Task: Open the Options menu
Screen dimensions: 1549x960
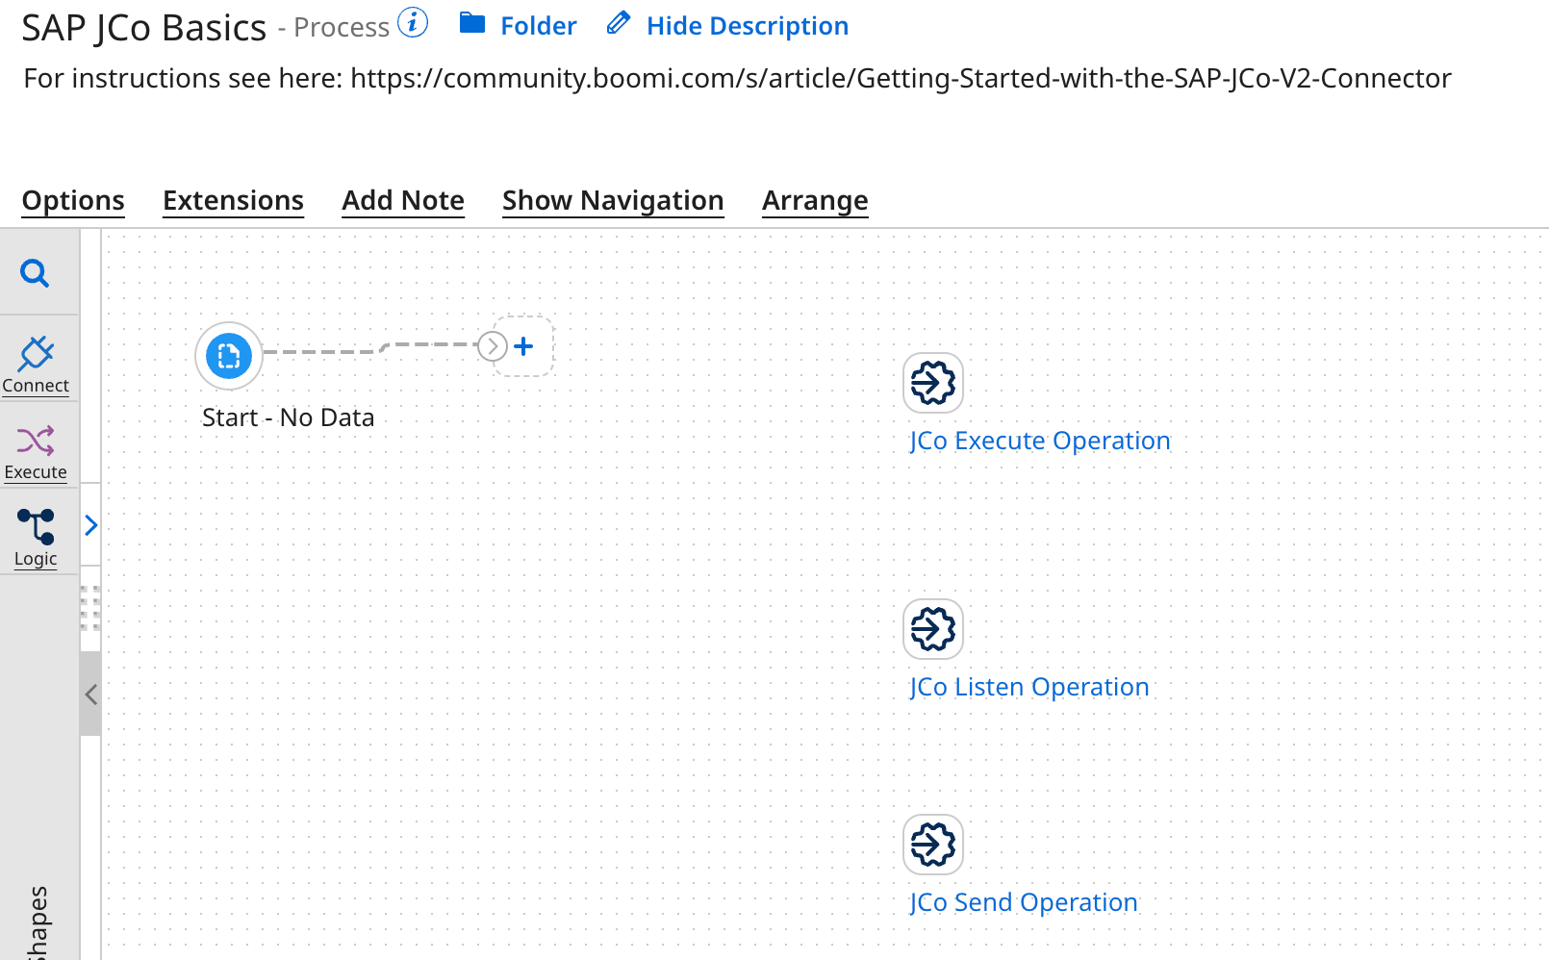Action: tap(72, 200)
